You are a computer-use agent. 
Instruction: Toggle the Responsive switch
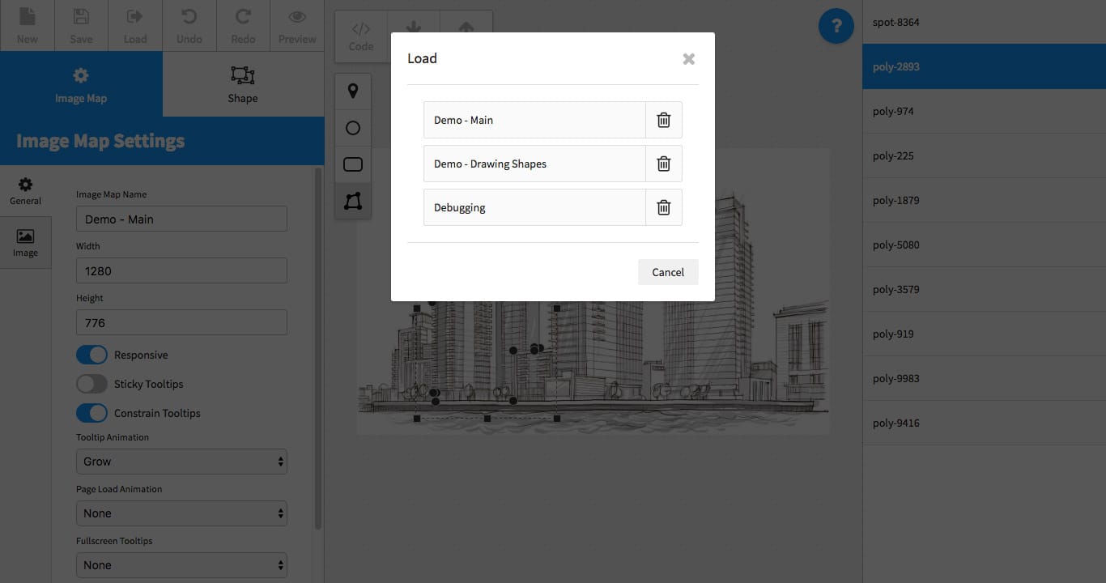(91, 355)
